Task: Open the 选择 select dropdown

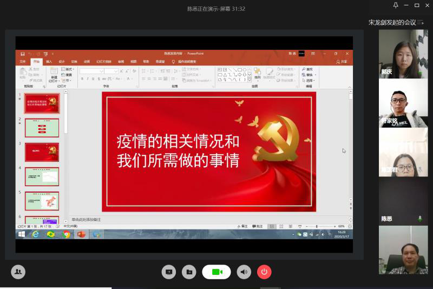Action: coord(309,81)
